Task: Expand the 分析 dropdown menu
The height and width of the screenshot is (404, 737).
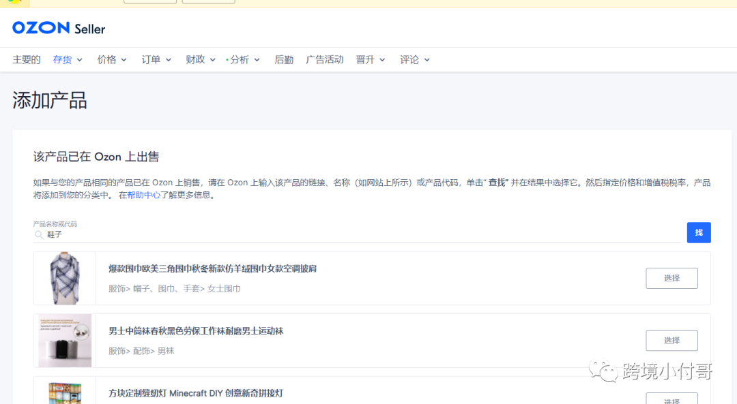Action: tap(244, 59)
